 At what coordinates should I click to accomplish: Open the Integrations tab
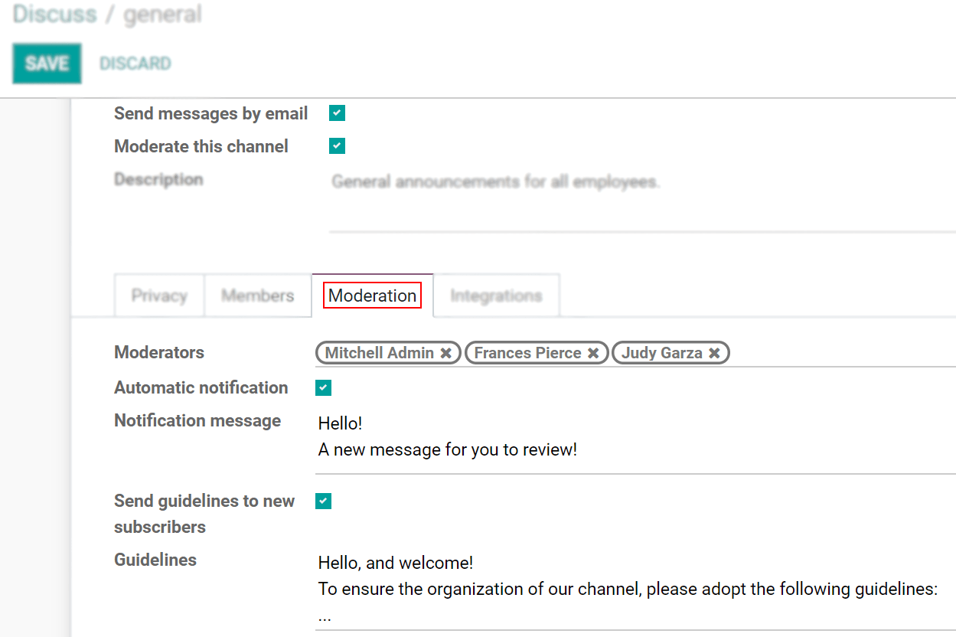[x=496, y=296]
